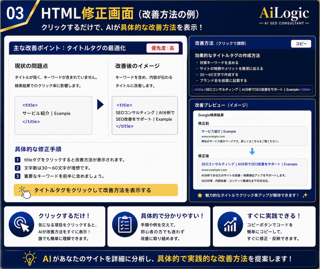This screenshot has width=320, height=269.
Task: Click the hand pointer click icon
Action: [x=25, y=193]
